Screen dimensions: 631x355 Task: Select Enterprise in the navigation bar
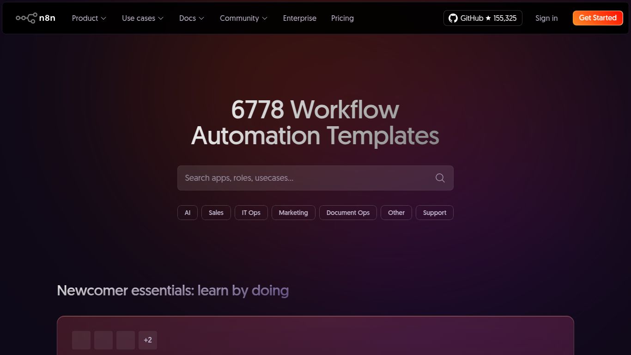(x=299, y=18)
